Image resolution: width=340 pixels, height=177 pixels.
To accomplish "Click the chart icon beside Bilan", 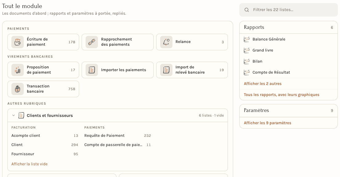I will 247,61.
